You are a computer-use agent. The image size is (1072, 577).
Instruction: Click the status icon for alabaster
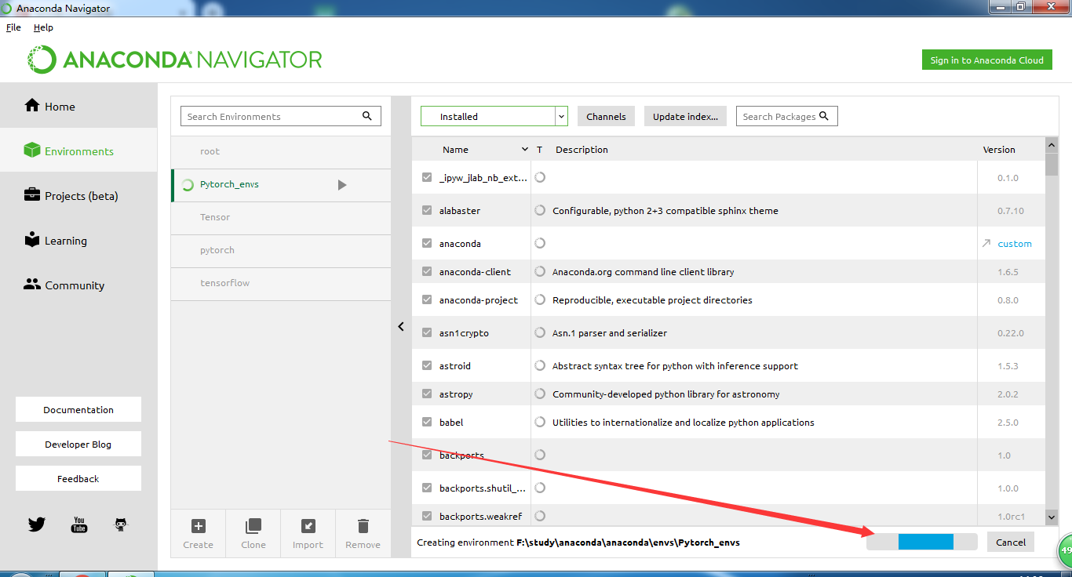coord(540,210)
